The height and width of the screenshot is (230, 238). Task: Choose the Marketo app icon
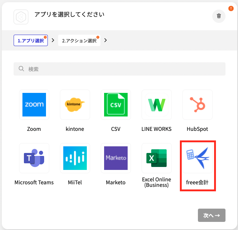coord(116,158)
